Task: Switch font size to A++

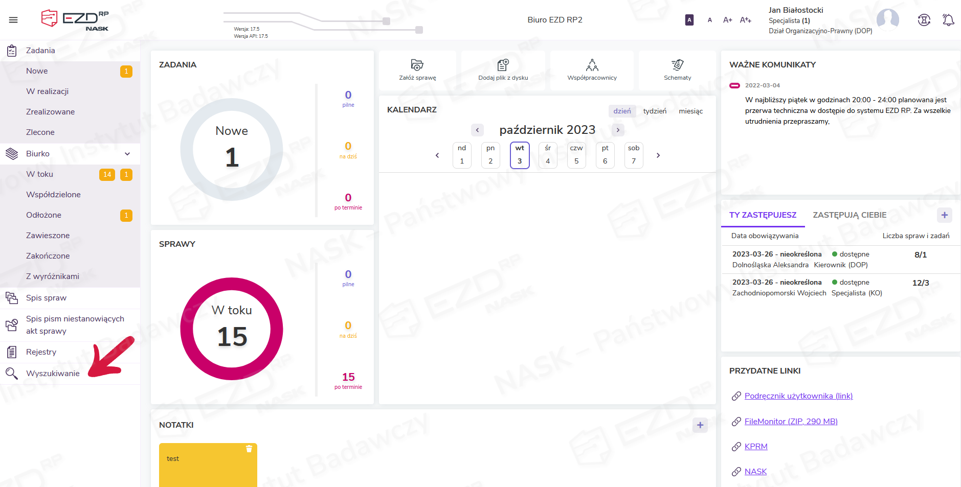Action: point(745,20)
